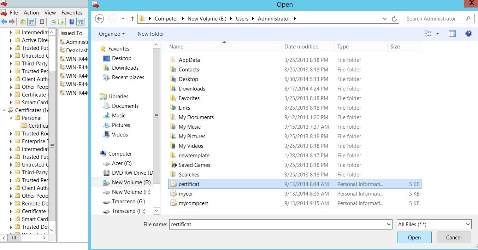Click the MMC Up One Level folder icon
The height and width of the screenshot is (250, 478).
[x=23, y=22]
